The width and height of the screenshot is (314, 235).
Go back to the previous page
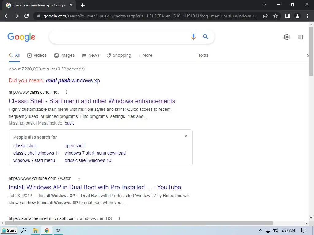7,16
